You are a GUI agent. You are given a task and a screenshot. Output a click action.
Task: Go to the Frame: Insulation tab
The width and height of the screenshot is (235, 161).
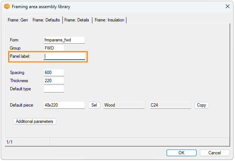(110, 20)
